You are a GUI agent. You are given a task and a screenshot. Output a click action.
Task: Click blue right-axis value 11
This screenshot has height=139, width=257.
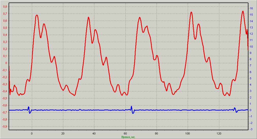tap(251, 40)
